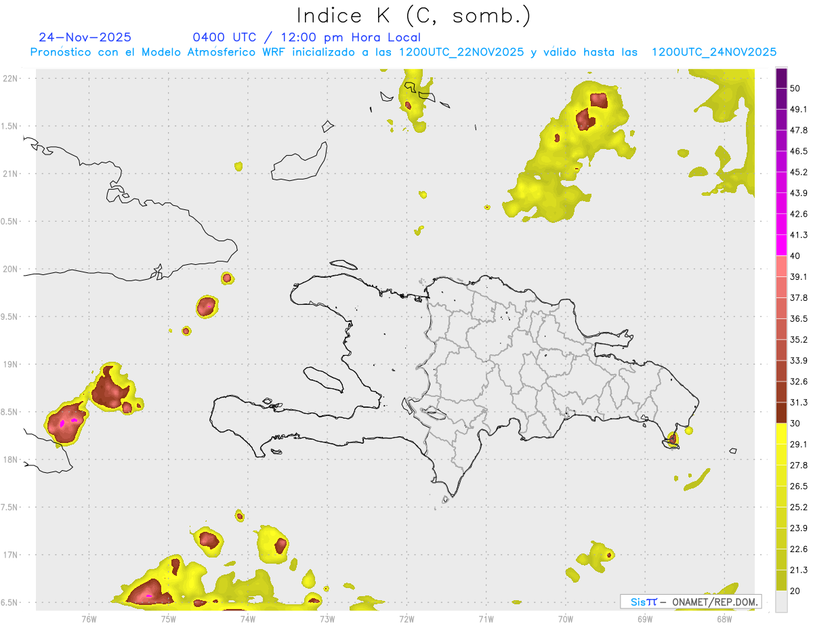Click the yellow swatch between 29.1 and 30
The image size is (813, 628).
coord(782,434)
